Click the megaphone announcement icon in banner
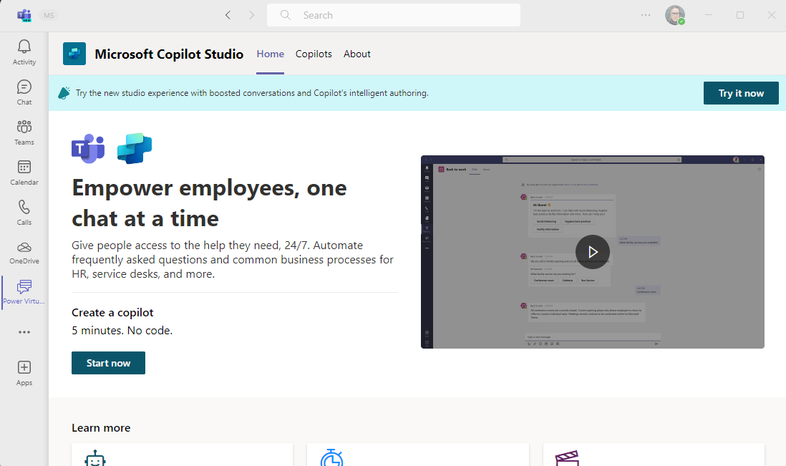The height and width of the screenshot is (466, 786). pos(64,93)
